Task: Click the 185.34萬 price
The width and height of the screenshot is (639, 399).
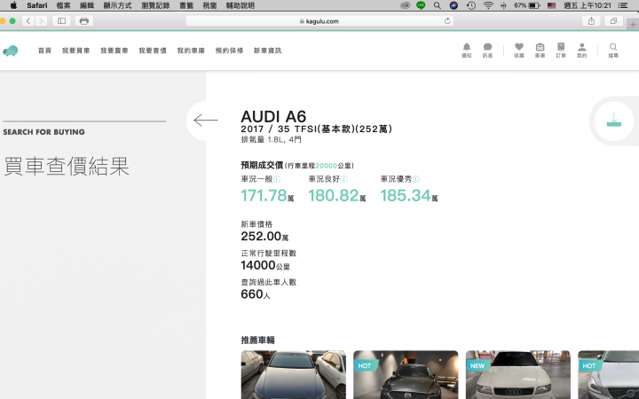Action: coord(409,195)
